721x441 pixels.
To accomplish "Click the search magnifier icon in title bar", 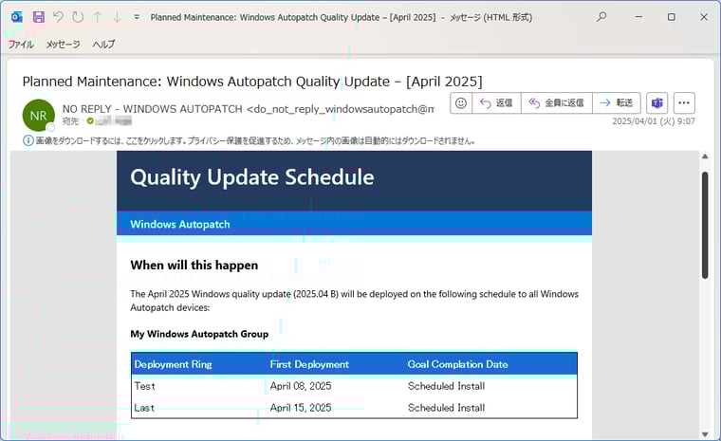I will 601,17.
